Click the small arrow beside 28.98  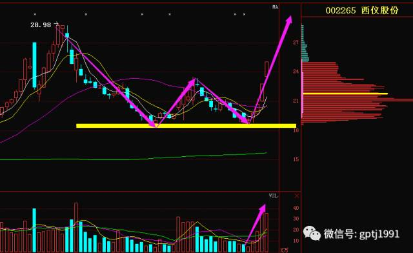[56, 25]
